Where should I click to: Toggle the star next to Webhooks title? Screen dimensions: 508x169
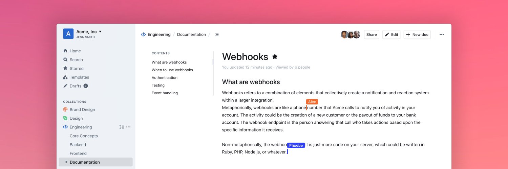click(275, 57)
